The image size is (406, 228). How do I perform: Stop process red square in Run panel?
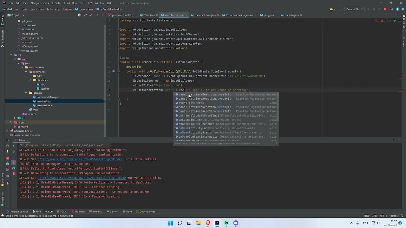[8, 158]
